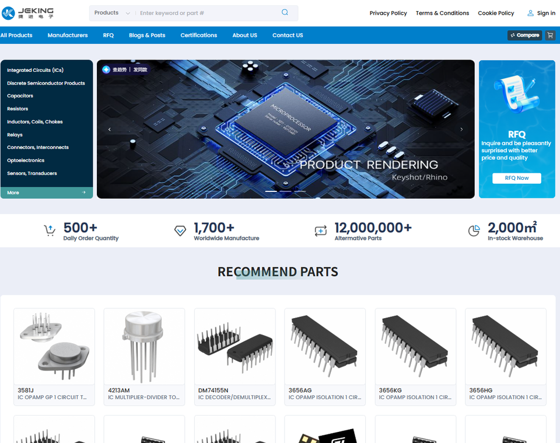
Task: Open the 3656AG part thumbnail
Action: point(325,347)
